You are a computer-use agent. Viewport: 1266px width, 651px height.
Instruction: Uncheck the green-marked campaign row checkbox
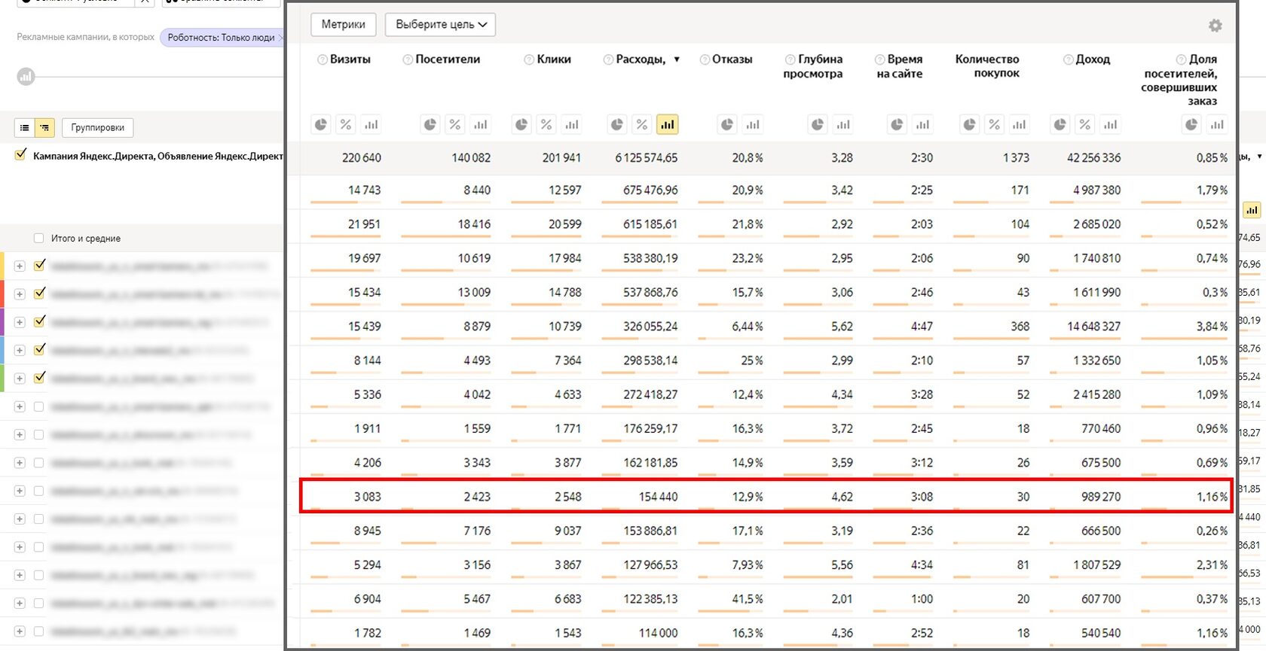[x=39, y=378]
